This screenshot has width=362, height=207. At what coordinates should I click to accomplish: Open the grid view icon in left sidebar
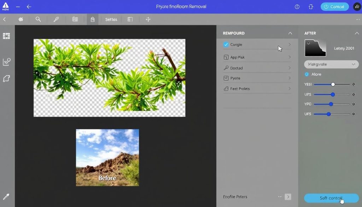pyautogui.click(x=6, y=36)
